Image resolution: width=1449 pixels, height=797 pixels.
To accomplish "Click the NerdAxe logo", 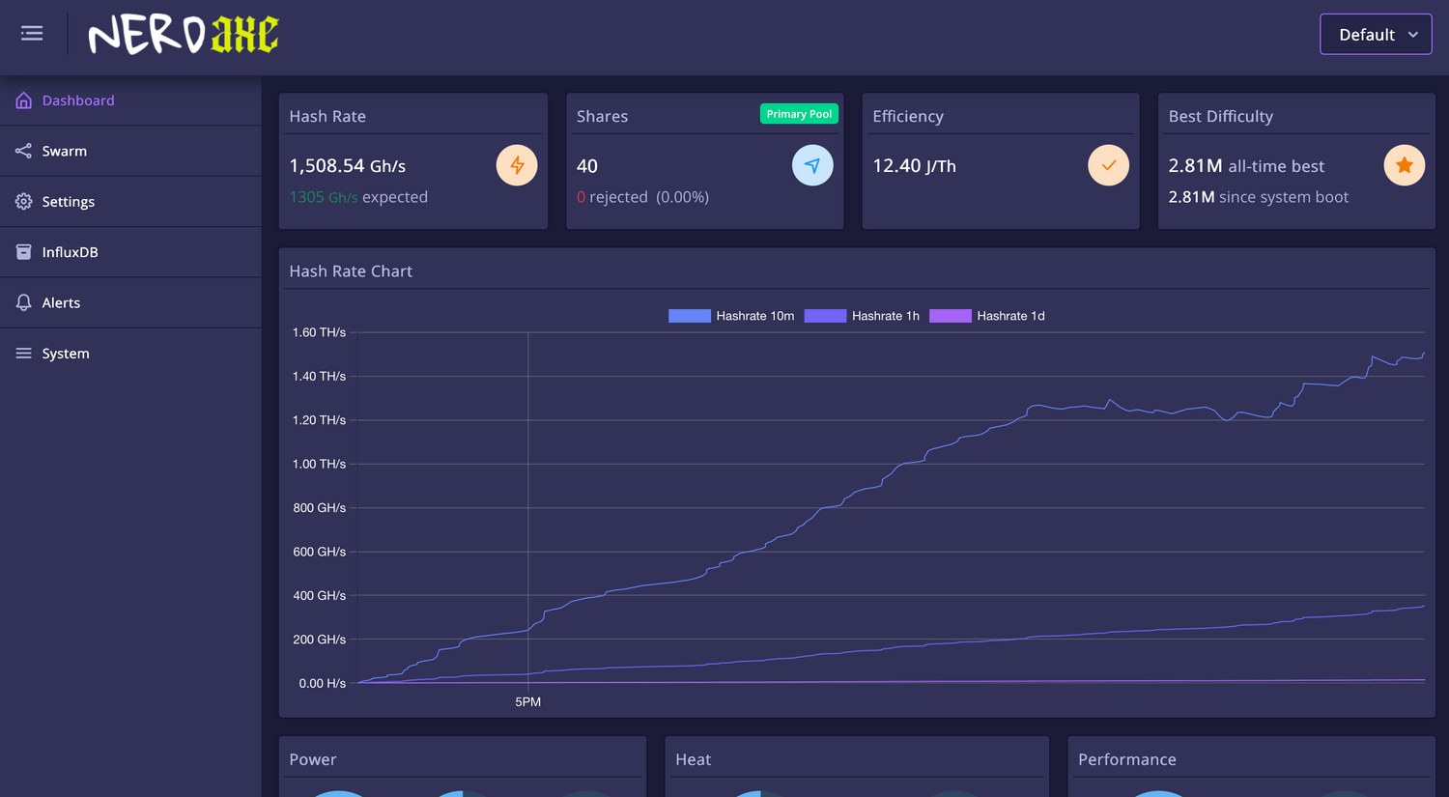I will [x=184, y=35].
